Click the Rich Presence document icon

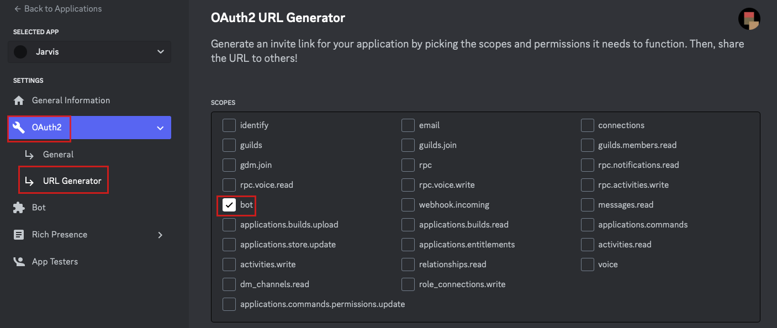point(19,235)
